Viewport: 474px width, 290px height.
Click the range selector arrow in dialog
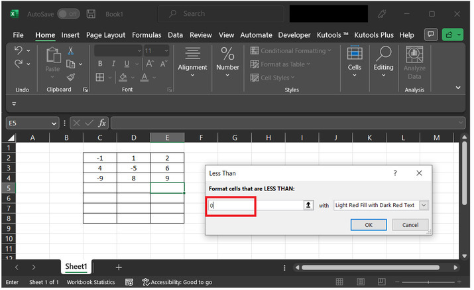(308, 205)
